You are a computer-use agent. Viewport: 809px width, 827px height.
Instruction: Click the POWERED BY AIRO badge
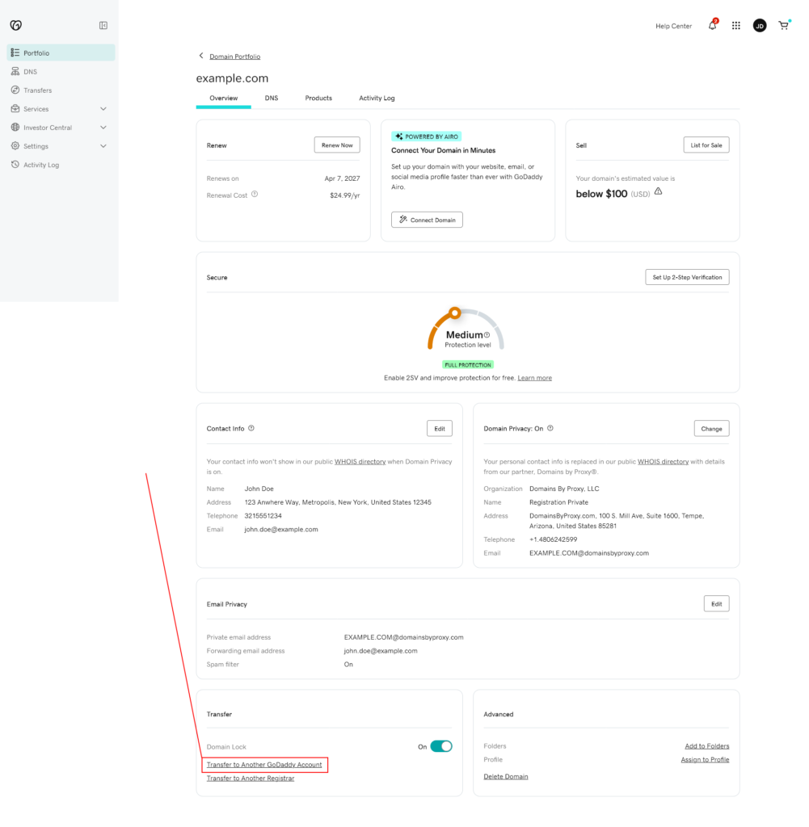click(427, 136)
